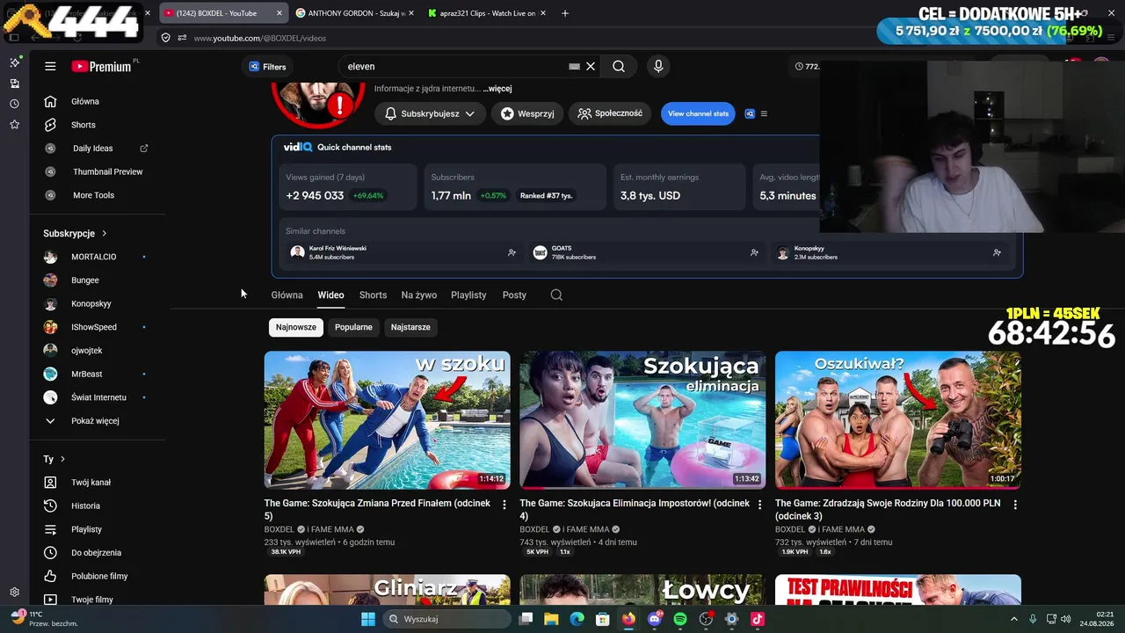Viewport: 1125px width, 633px height.
Task: Expand channel description via '...więcej'
Action: click(497, 89)
